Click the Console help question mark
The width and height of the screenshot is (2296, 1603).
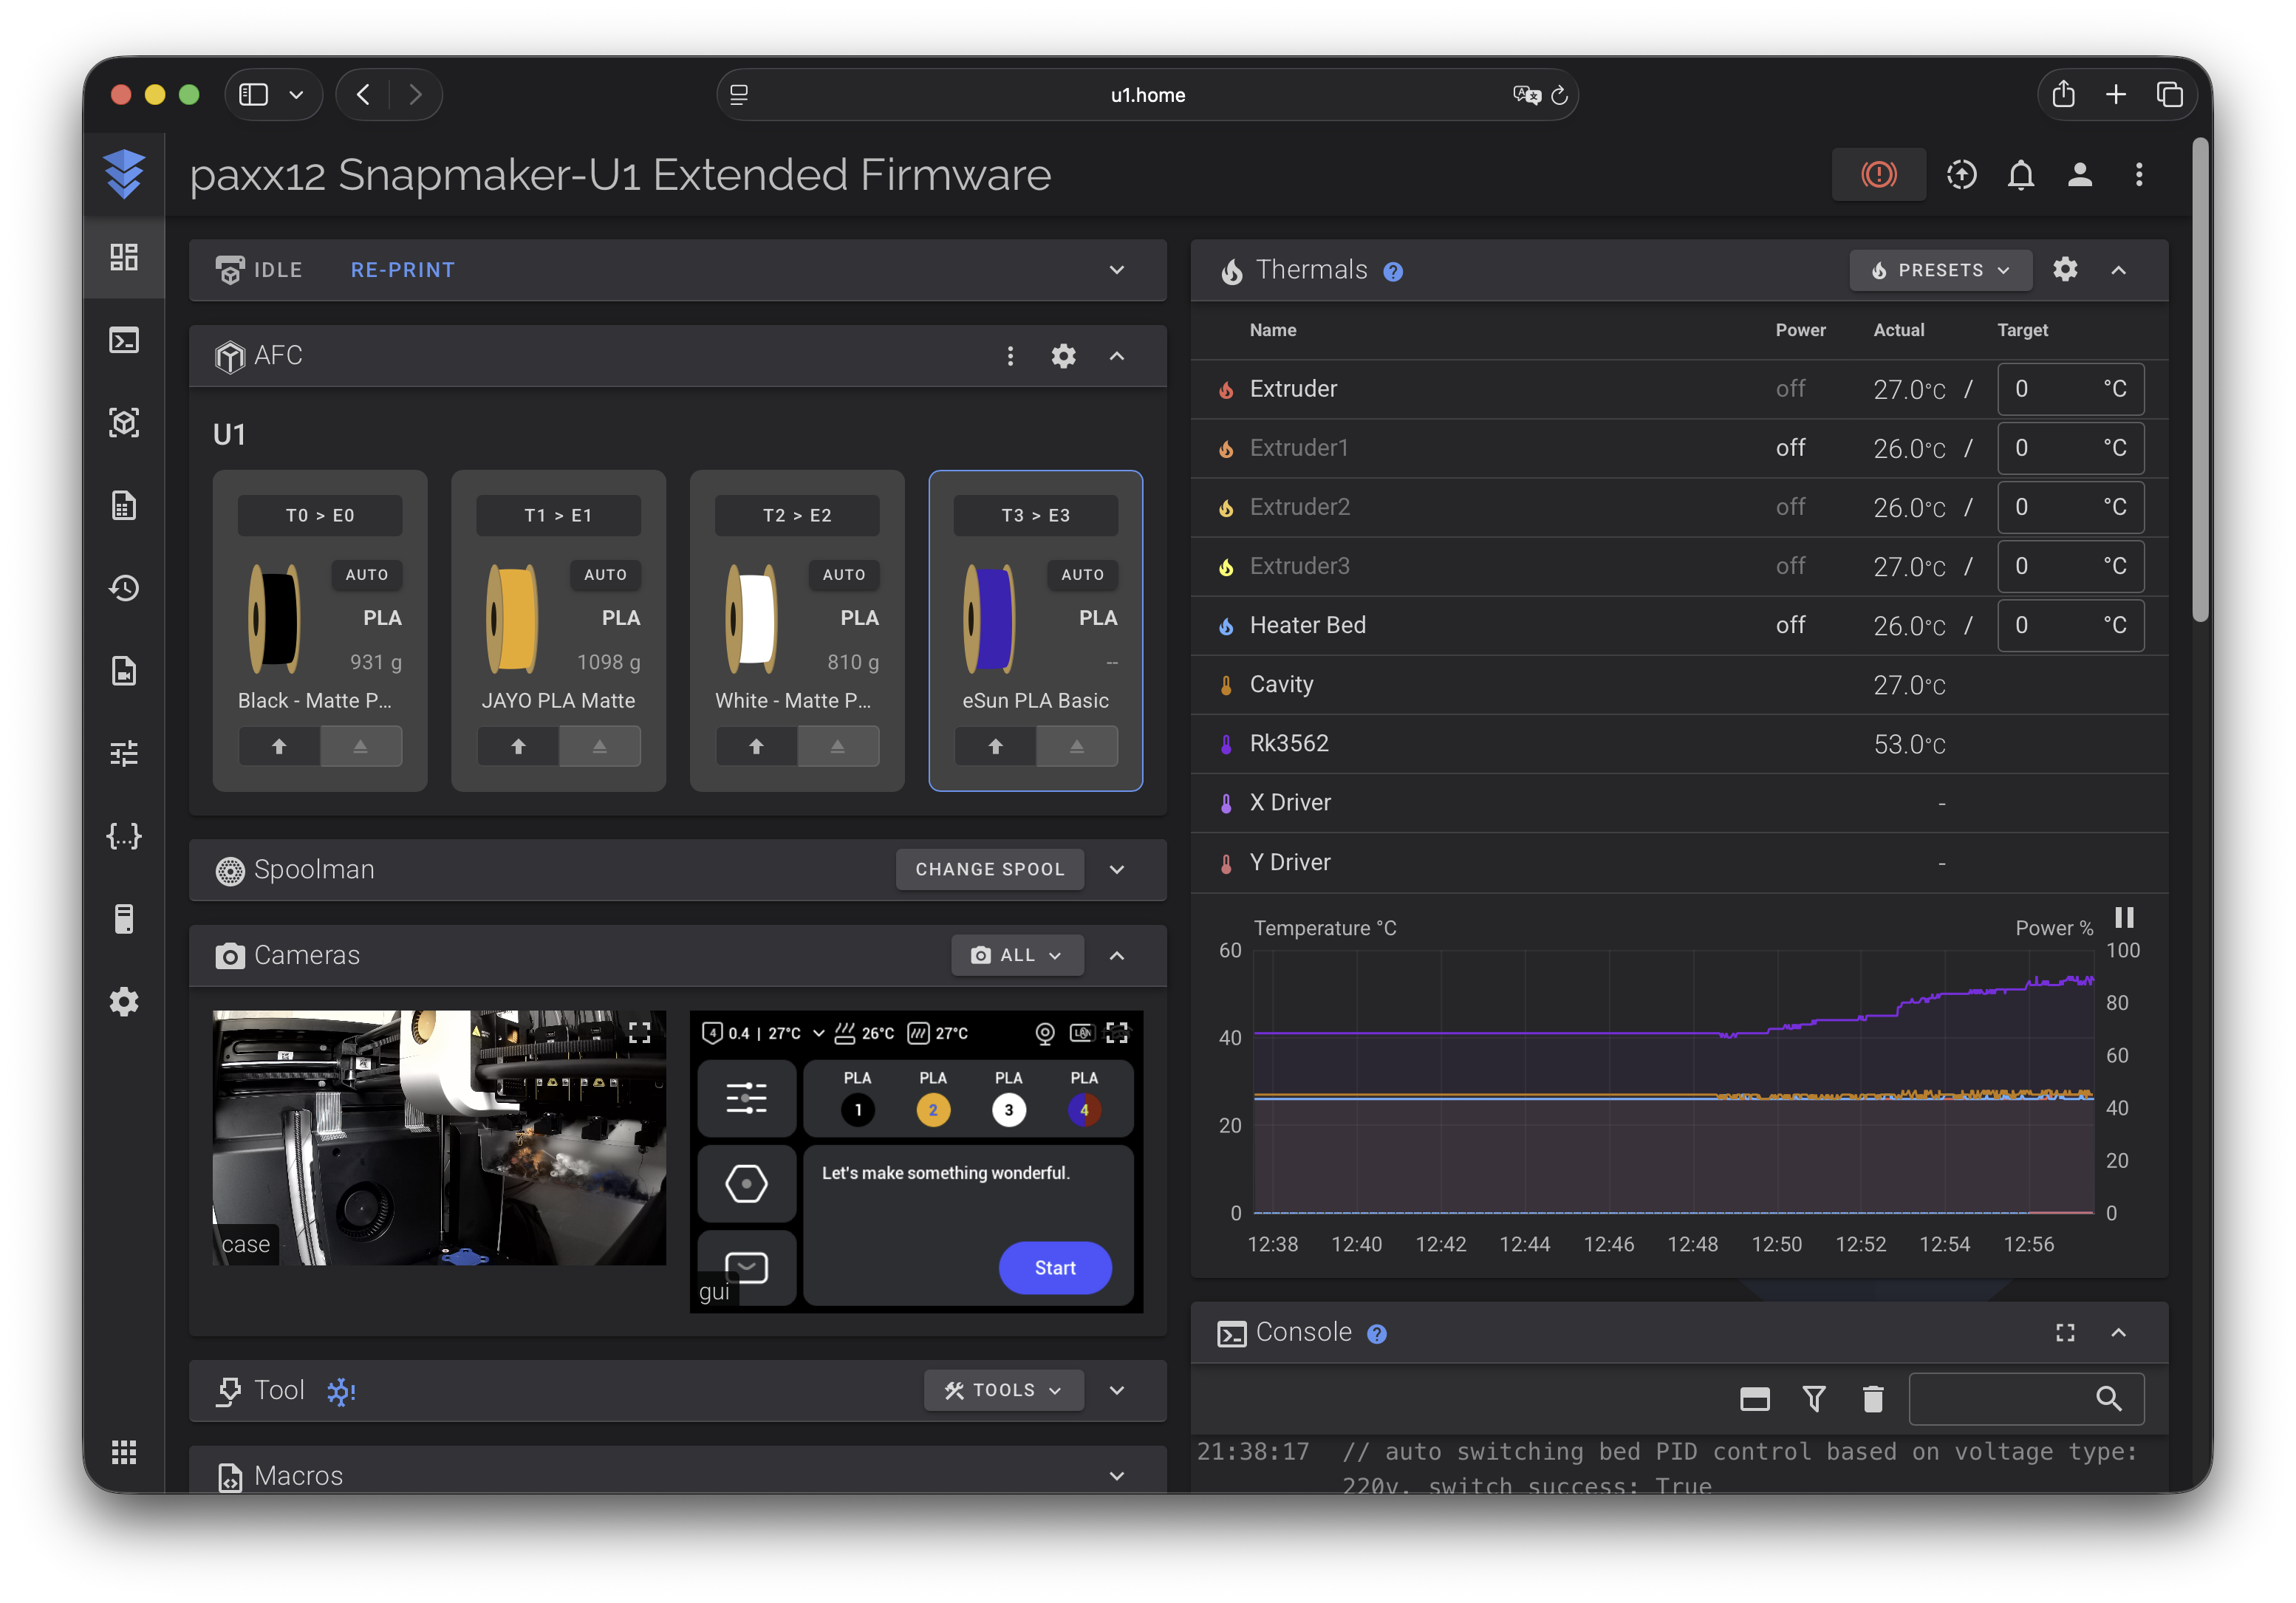pyautogui.click(x=1377, y=1334)
